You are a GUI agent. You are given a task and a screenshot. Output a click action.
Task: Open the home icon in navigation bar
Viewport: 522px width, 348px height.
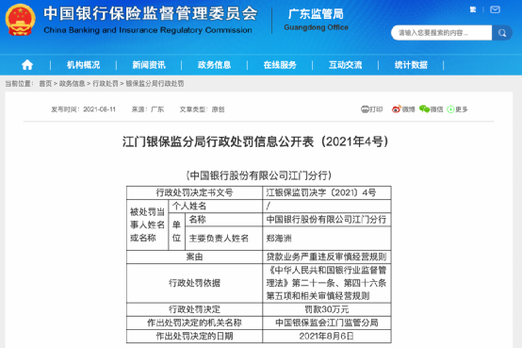pos(27,65)
